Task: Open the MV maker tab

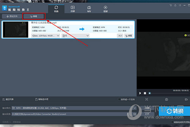Action: pyautogui.click(x=89, y=9)
